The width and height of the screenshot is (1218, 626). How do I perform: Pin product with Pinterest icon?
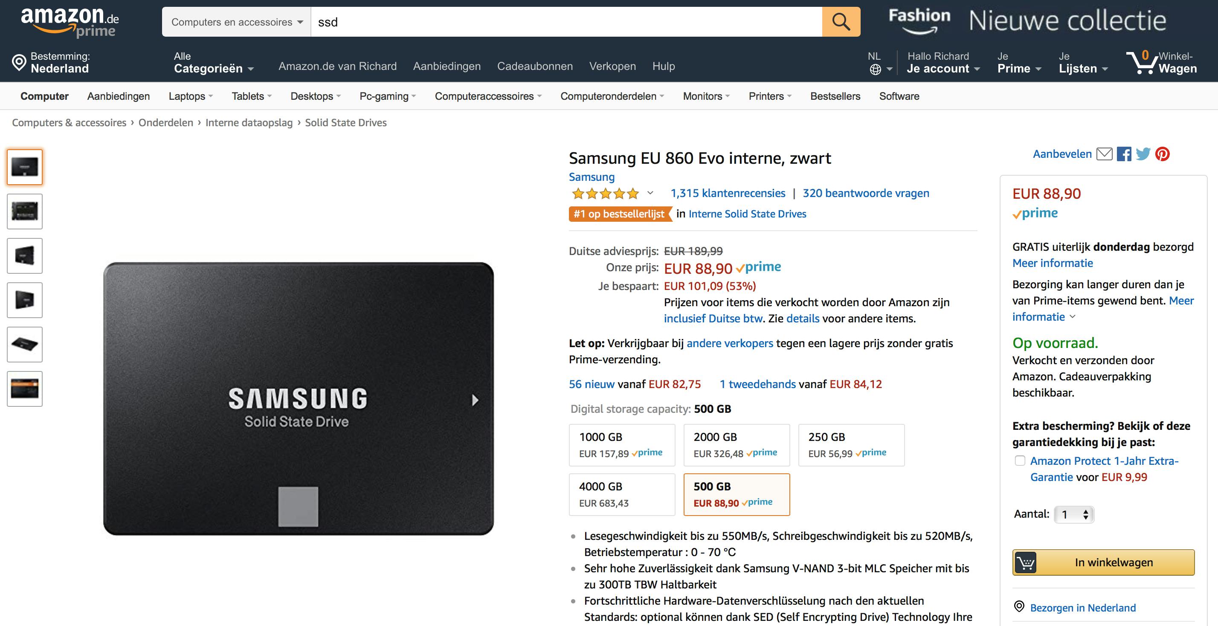pyautogui.click(x=1162, y=154)
